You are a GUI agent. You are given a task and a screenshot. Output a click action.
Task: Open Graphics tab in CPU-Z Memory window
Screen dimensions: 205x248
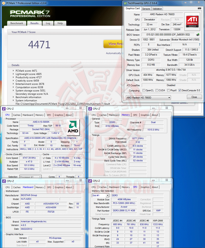coord(145,115)
